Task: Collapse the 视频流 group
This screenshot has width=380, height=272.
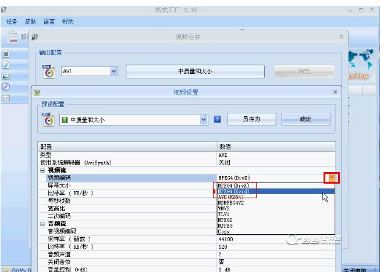Action: 42,170
